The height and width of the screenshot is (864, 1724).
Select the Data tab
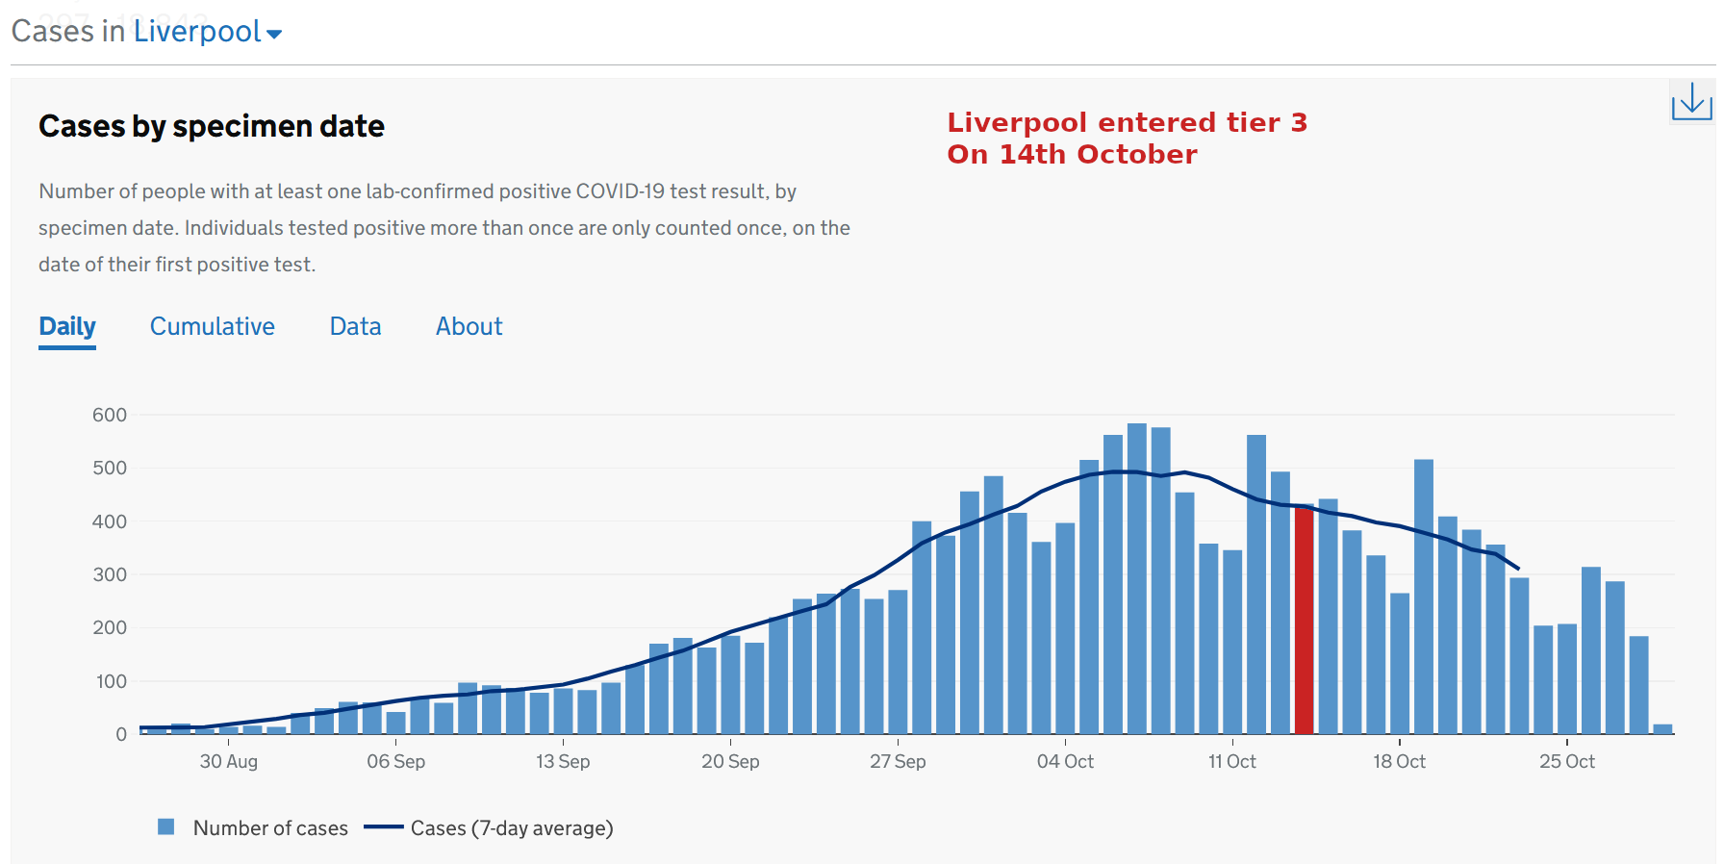pyautogui.click(x=356, y=327)
